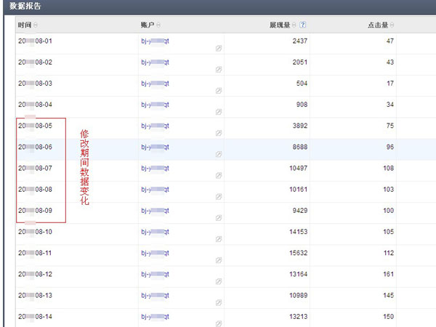Click the edit icon in the 08-07 row
Image resolution: width=436 pixels, height=327 pixels.
point(219,176)
